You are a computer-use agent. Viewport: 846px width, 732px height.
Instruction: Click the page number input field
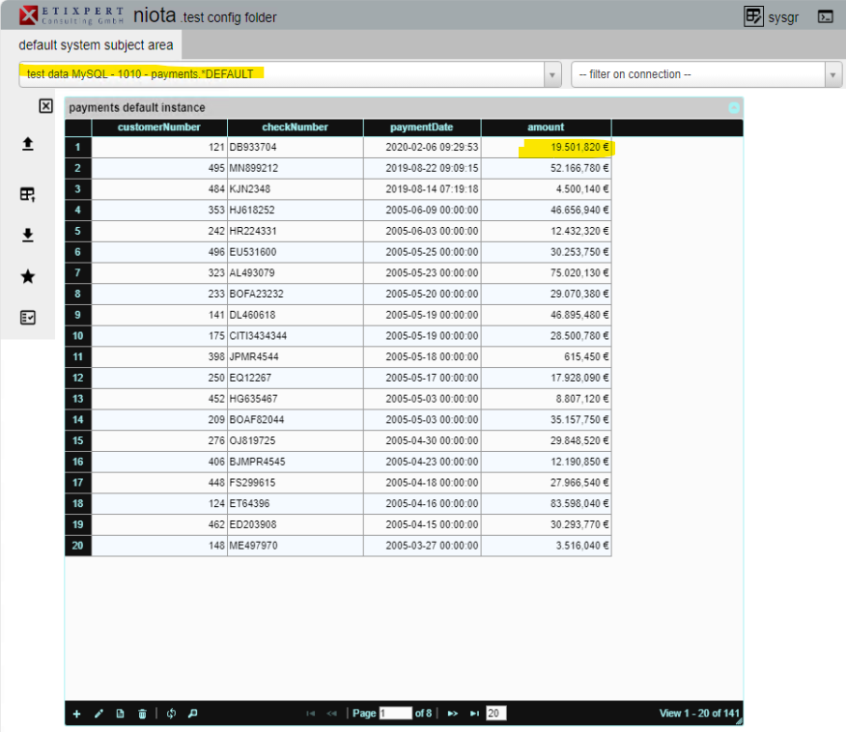click(395, 714)
